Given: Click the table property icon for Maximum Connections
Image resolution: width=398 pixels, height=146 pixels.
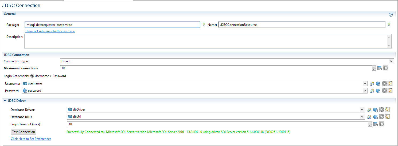Looking at the screenshot, I should pyautogui.click(x=380, y=68).
